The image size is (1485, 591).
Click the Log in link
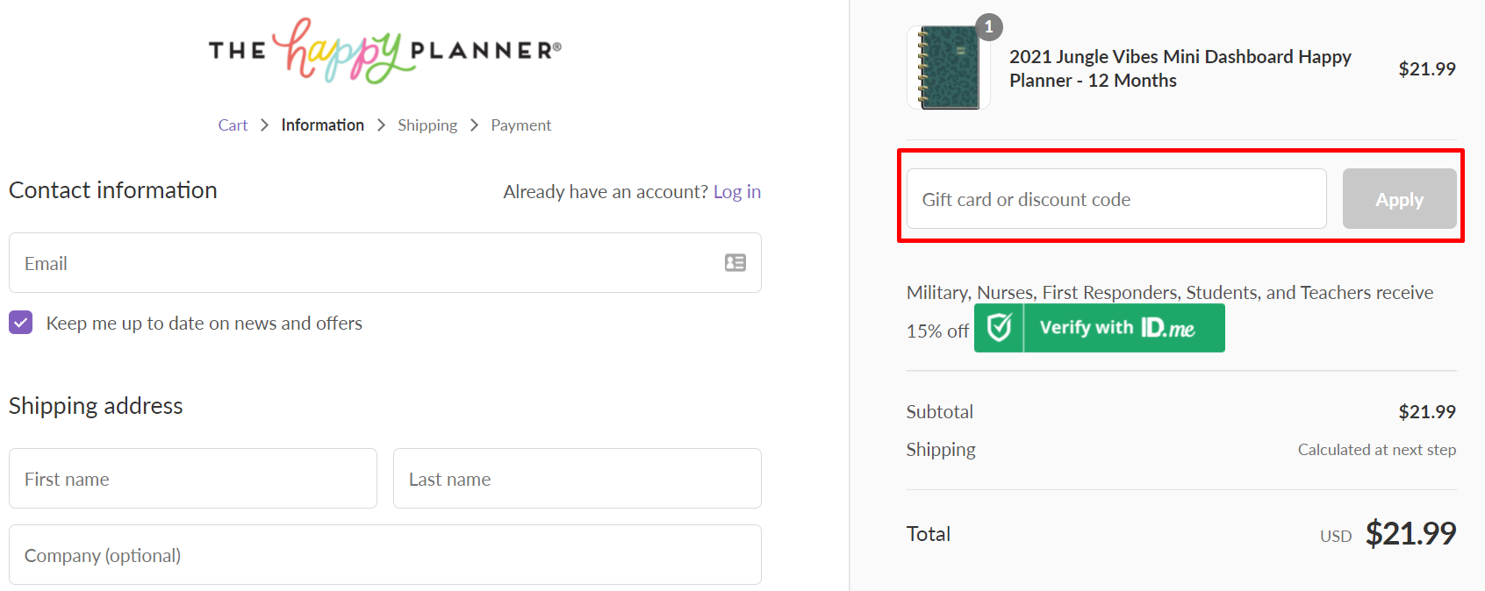737,192
